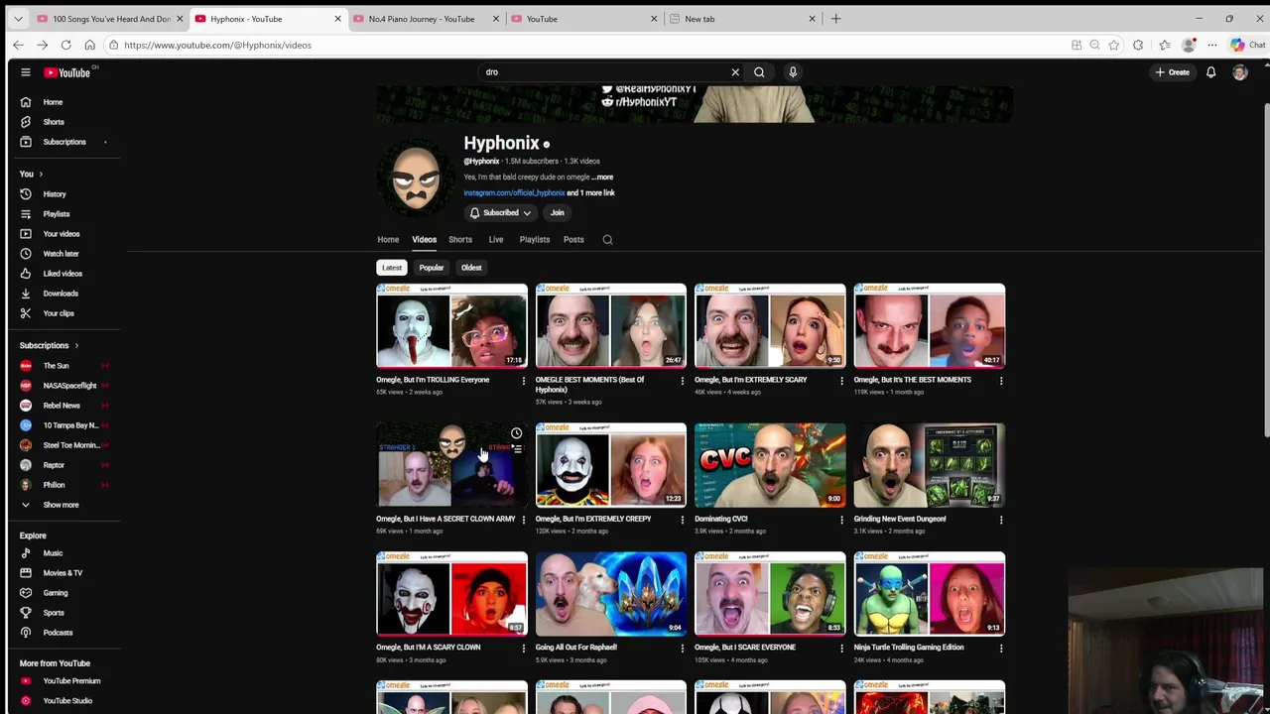
Task: Open the instagram.com/official_hyphonix link
Action: pyautogui.click(x=514, y=193)
